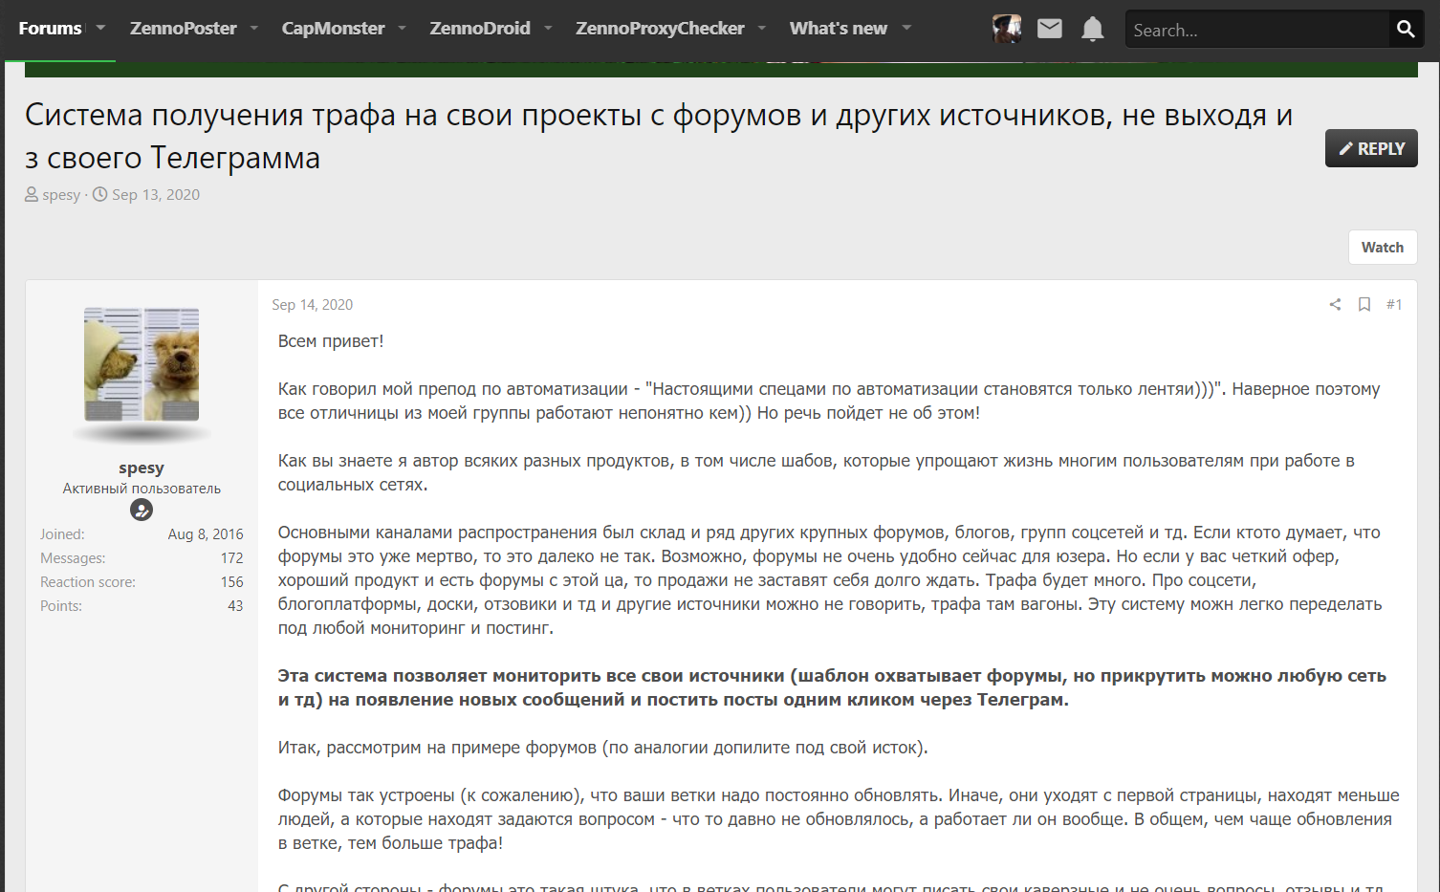Screen dimensions: 1440x892
Task: Bookmark post #1 with the bookmark icon
Action: (x=1364, y=304)
